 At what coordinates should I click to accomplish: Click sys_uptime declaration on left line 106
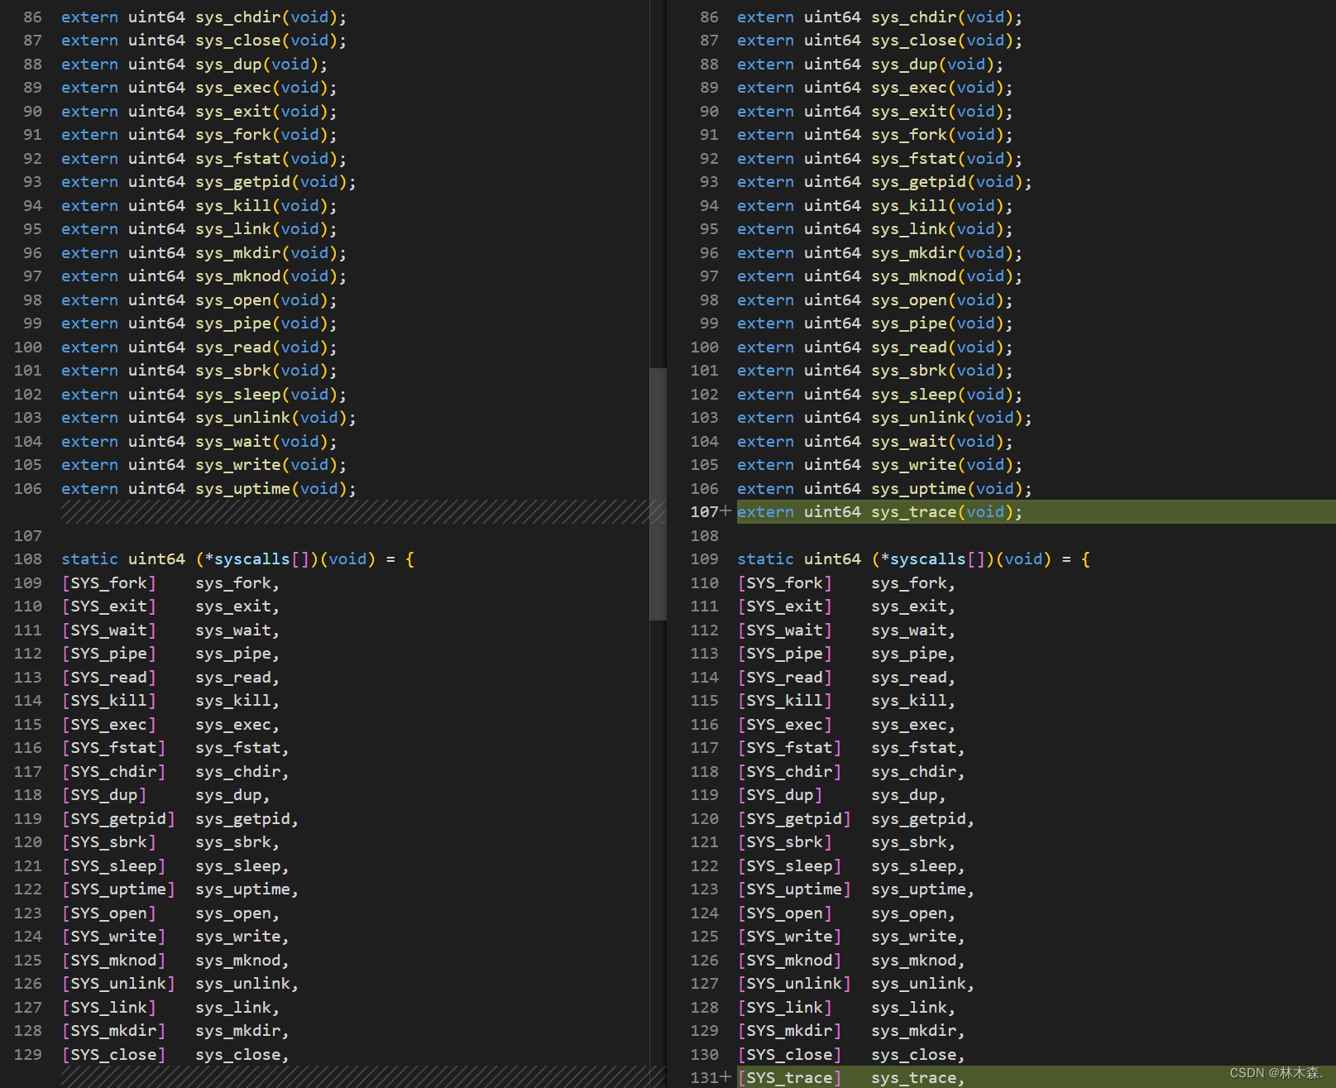[x=208, y=489]
